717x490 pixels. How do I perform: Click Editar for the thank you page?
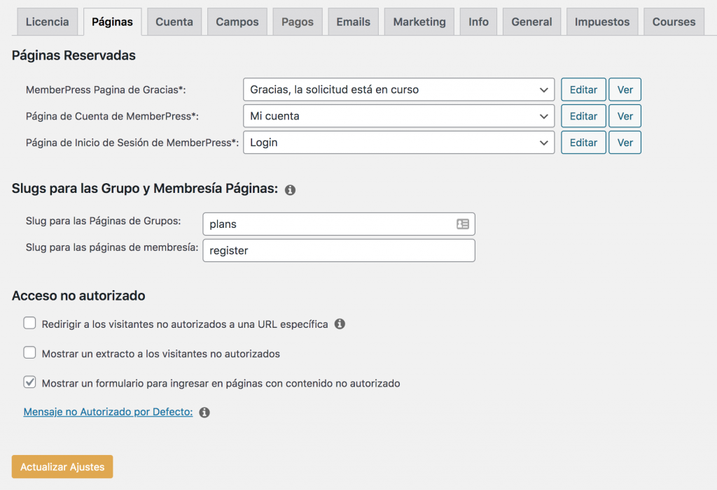(x=583, y=89)
